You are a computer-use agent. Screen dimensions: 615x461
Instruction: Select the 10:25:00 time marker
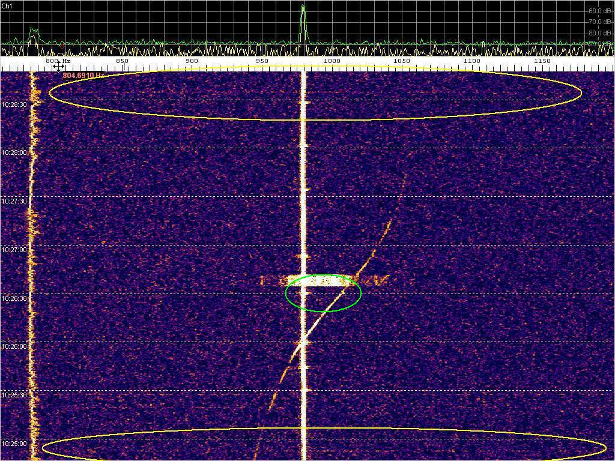(14, 444)
